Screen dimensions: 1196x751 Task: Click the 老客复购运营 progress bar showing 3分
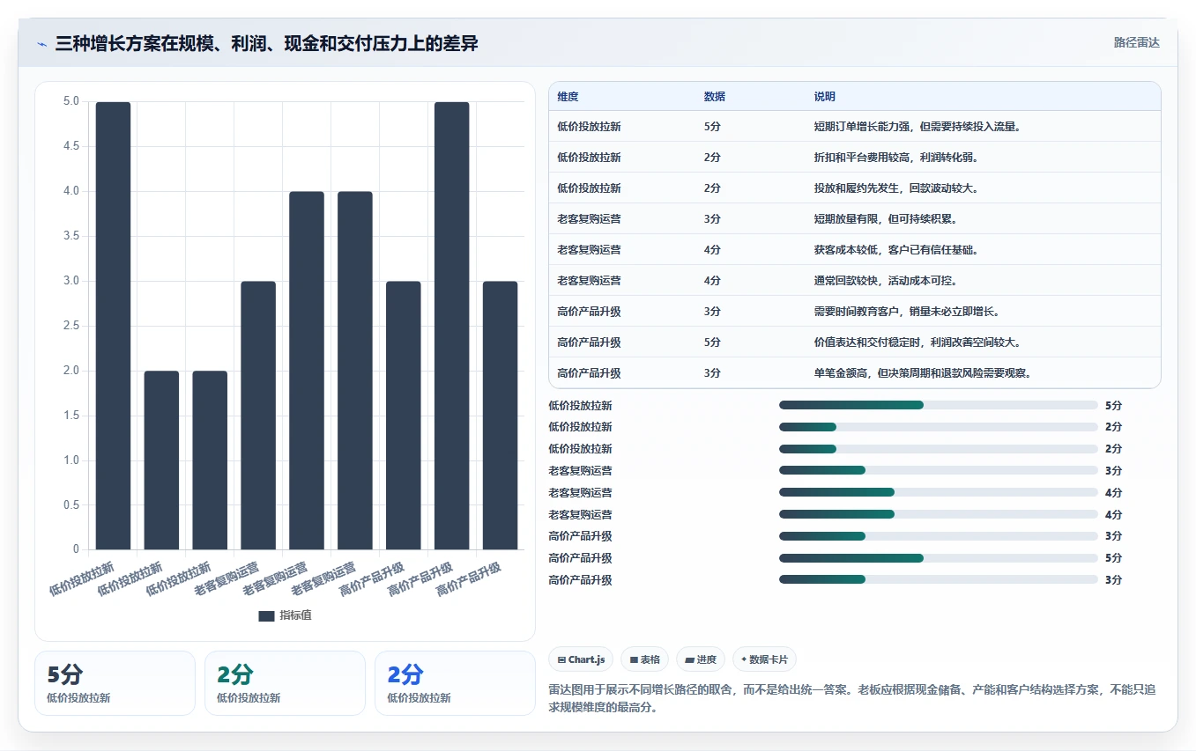point(939,470)
